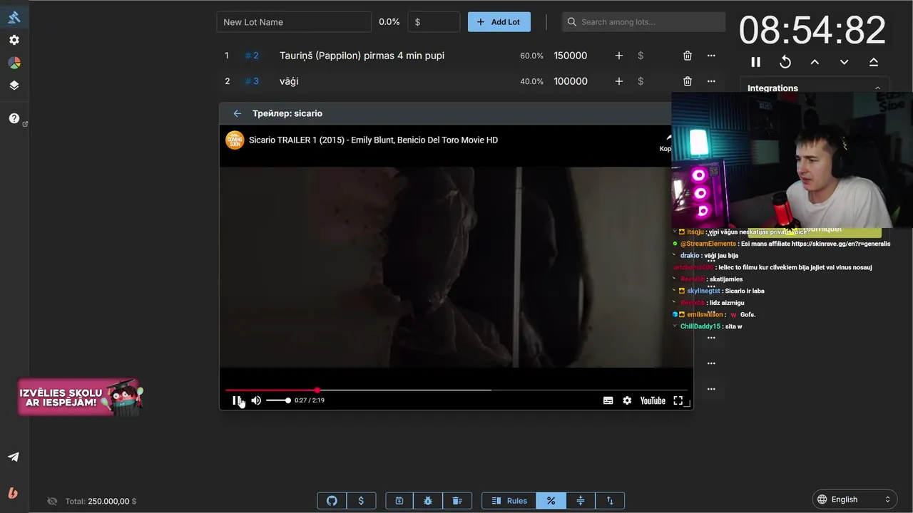The height and width of the screenshot is (513, 913).
Task: Focus the Search among lots field
Action: coord(643,22)
